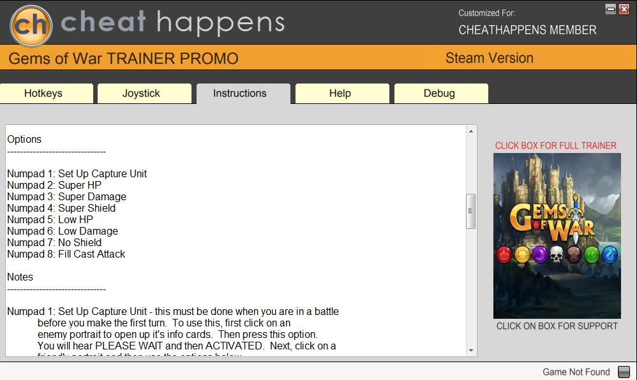Click the 'CHEATHAPPENS MEMBER' text
637x380 pixels.
point(527,30)
